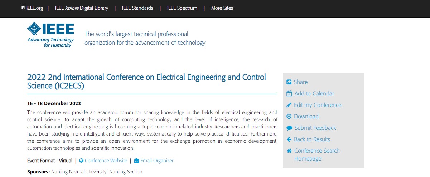Click the Download arrow icon
Viewport: 430px width, 177px height.
[x=289, y=117]
